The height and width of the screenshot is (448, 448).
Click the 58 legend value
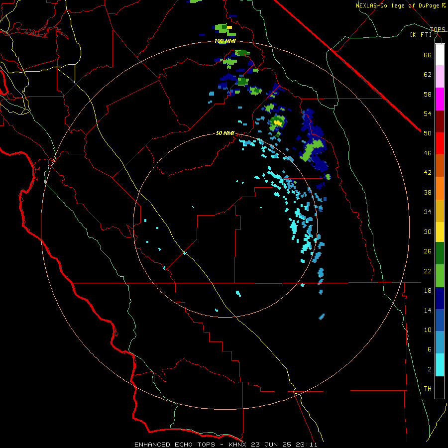coord(428,94)
